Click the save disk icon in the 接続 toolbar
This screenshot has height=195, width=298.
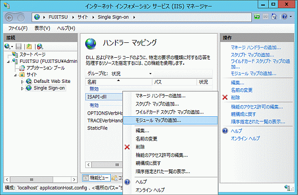(x=19, y=47)
